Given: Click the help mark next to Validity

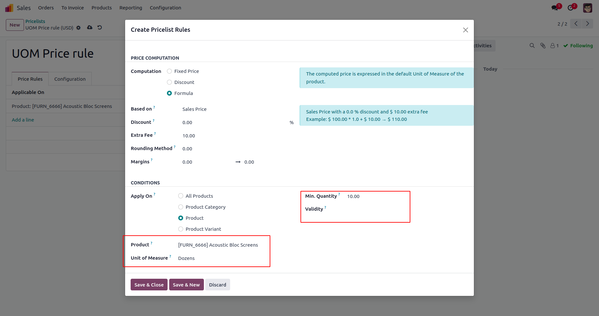Looking at the screenshot, I should point(325,207).
